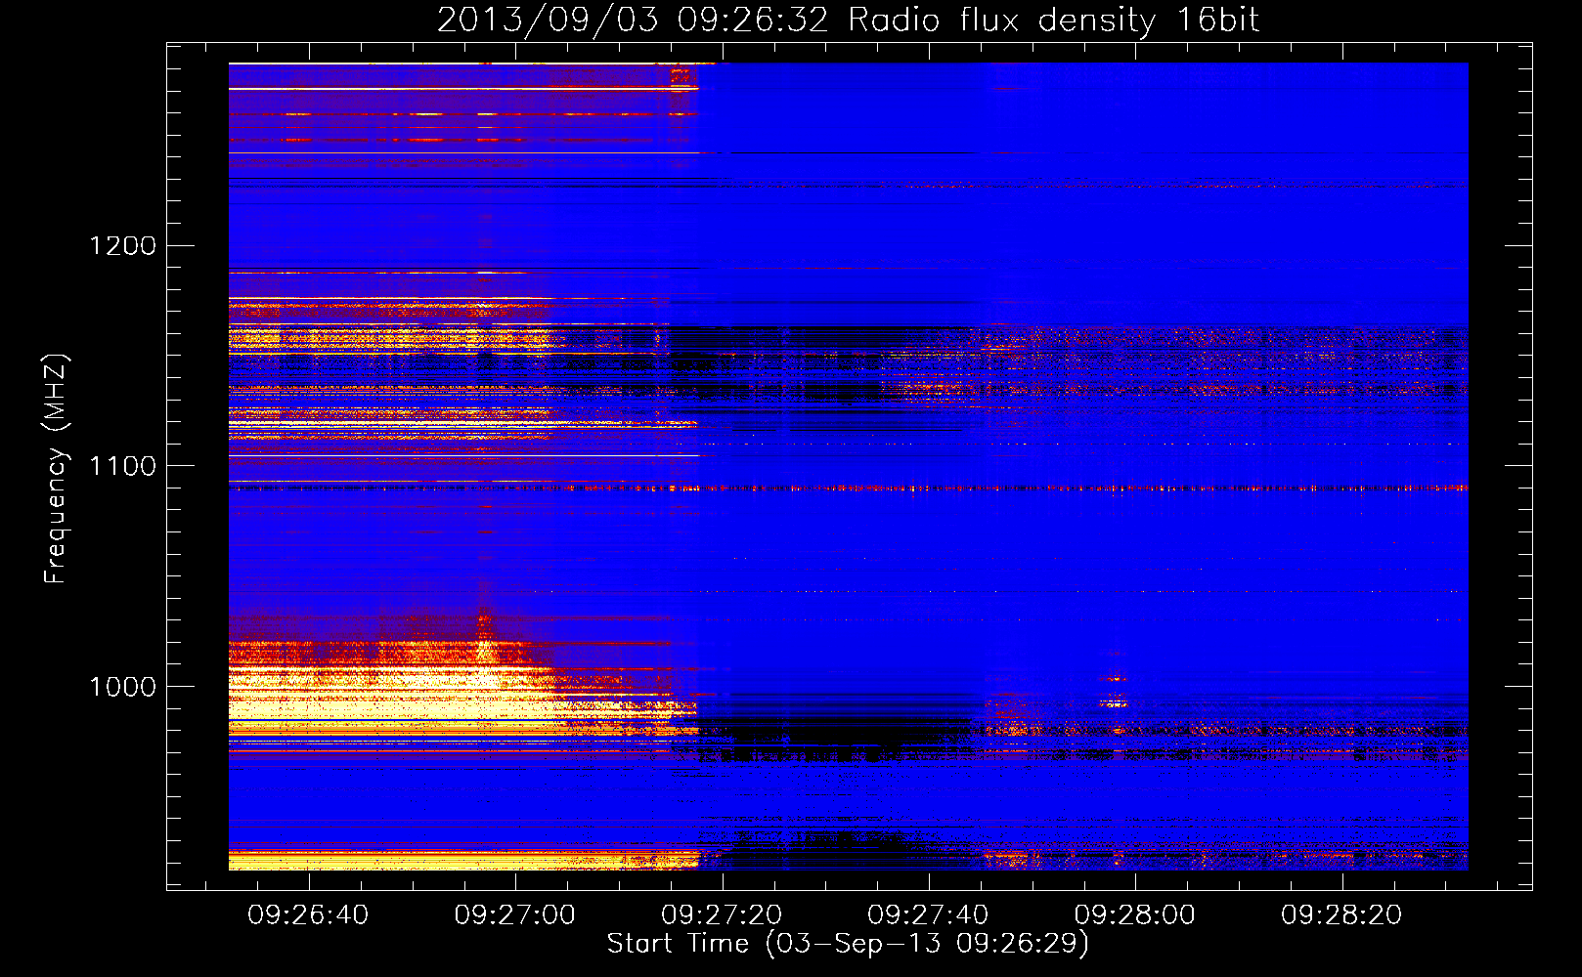The image size is (1582, 977).
Task: Click the 09:28:00 time tick label
Action: pos(1135,915)
